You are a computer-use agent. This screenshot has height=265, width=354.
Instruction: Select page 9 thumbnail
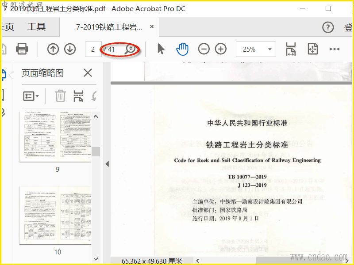pyautogui.click(x=55, y=136)
